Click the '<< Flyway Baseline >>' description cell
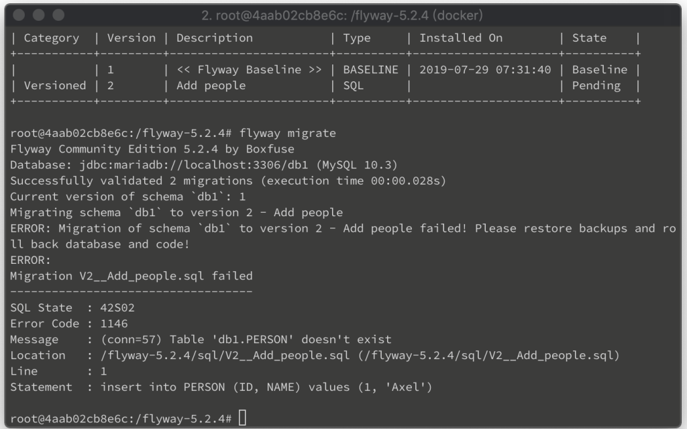This screenshot has height=429, width=687. (x=249, y=70)
